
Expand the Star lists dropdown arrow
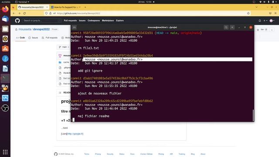pyautogui.click(x=272, y=30)
